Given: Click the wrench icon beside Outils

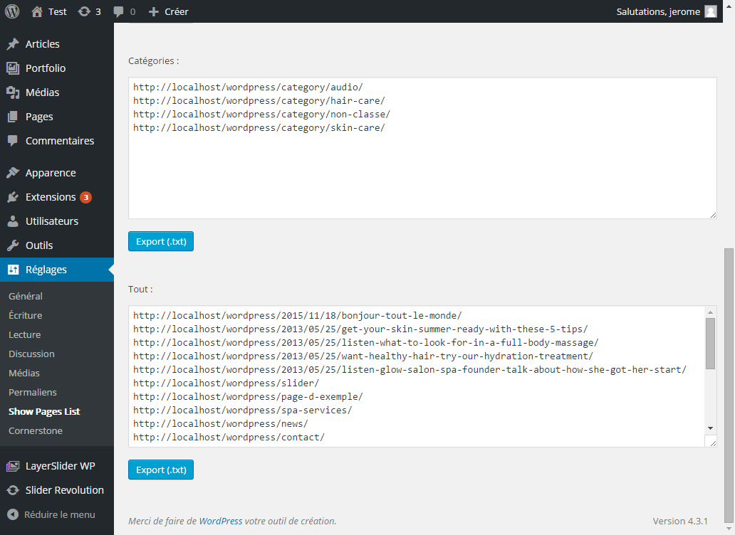Looking at the screenshot, I should [13, 245].
